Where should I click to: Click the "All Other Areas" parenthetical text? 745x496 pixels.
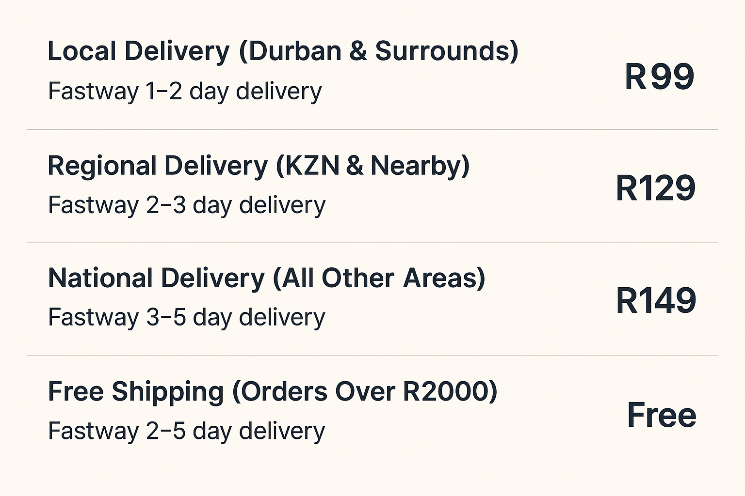coord(379,279)
